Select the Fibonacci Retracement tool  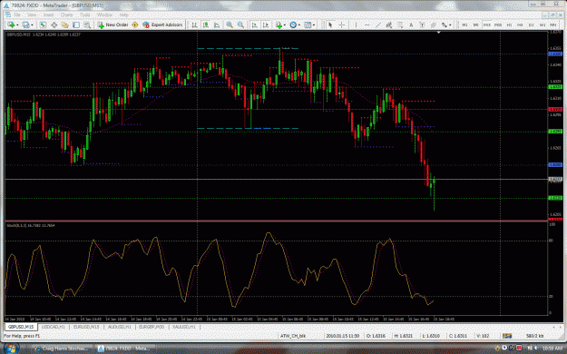[x=400, y=25]
